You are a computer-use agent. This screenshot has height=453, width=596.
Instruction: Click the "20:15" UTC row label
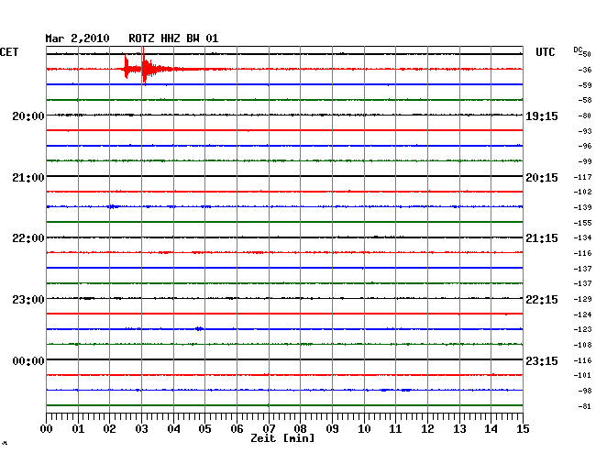coord(542,178)
